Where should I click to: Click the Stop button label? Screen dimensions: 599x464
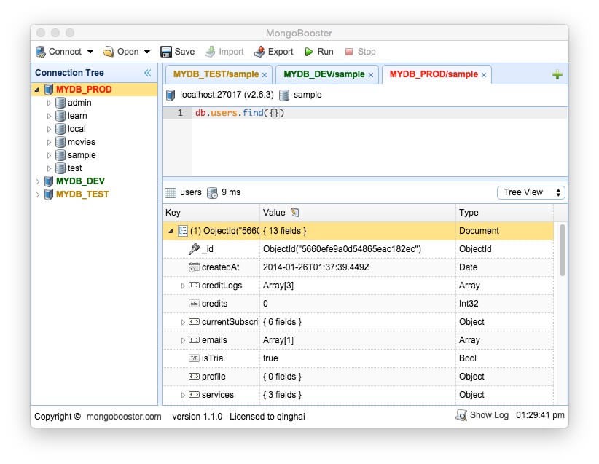click(367, 52)
